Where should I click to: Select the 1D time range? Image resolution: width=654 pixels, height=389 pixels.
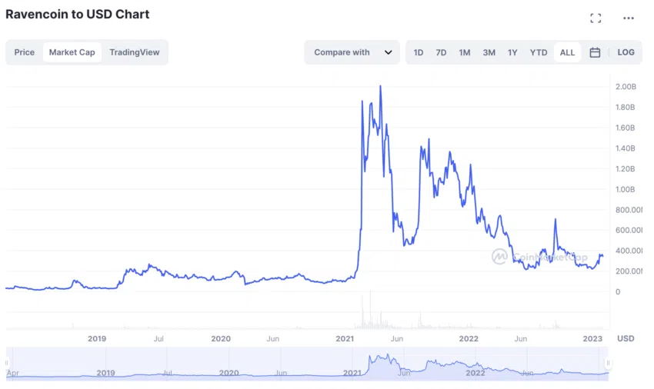coord(419,52)
